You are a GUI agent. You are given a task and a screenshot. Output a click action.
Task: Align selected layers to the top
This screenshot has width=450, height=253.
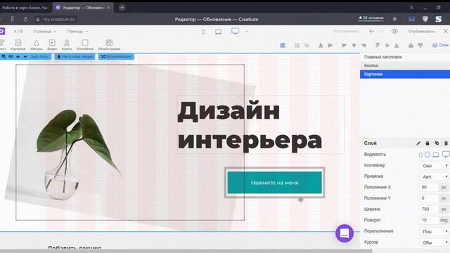378,45
